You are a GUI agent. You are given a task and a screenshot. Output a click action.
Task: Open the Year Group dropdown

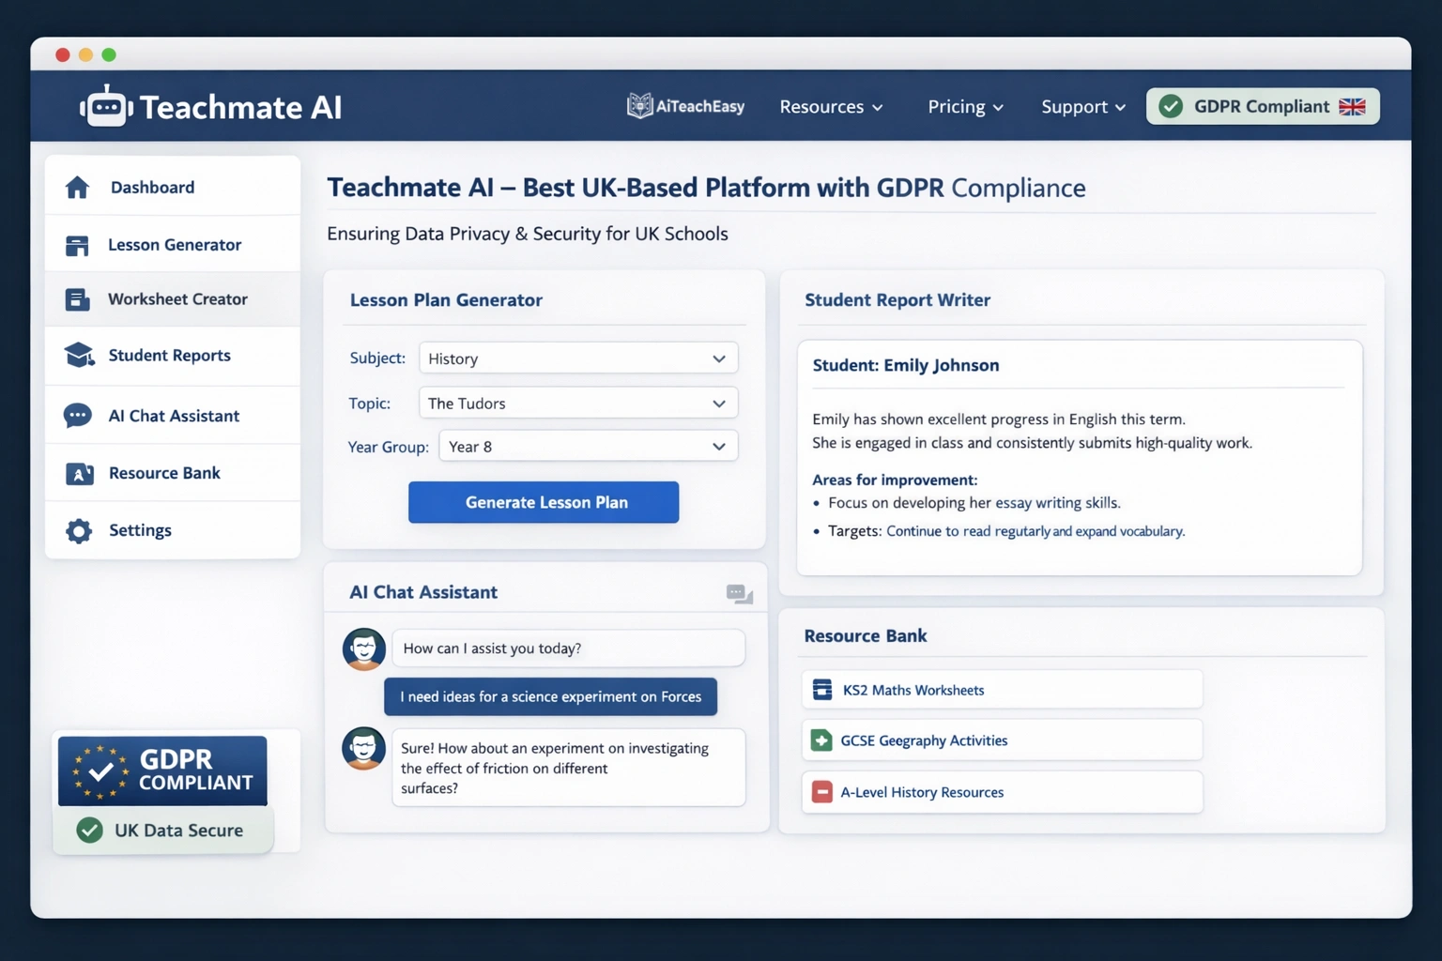coord(588,446)
